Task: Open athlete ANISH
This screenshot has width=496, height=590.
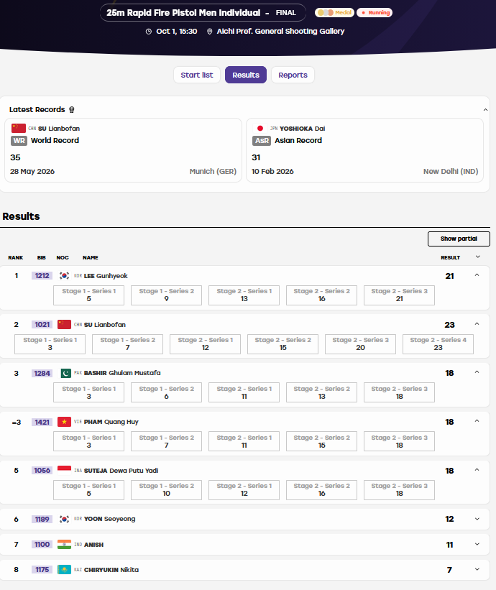Action: click(x=93, y=545)
